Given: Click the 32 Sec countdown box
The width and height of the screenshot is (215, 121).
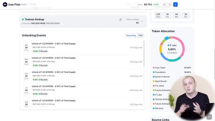Looking at the screenshot, I should [x=186, y=15].
